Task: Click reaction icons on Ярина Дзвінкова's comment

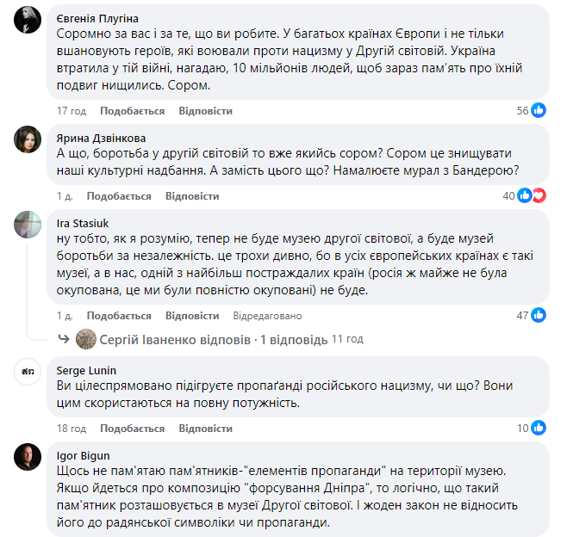Action: [533, 196]
